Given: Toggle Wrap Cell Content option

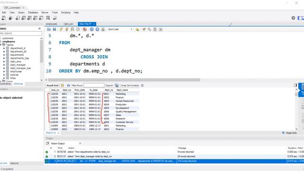Looking at the screenshot, I should 142,85.
